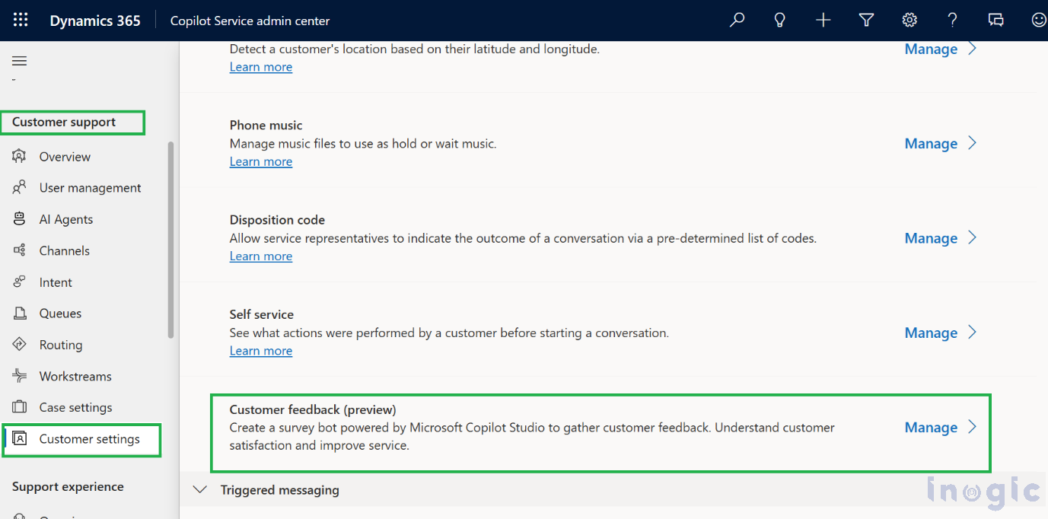Screen dimensions: 1048x519
Task: Open Queues from the left navigation
Action: pos(60,314)
